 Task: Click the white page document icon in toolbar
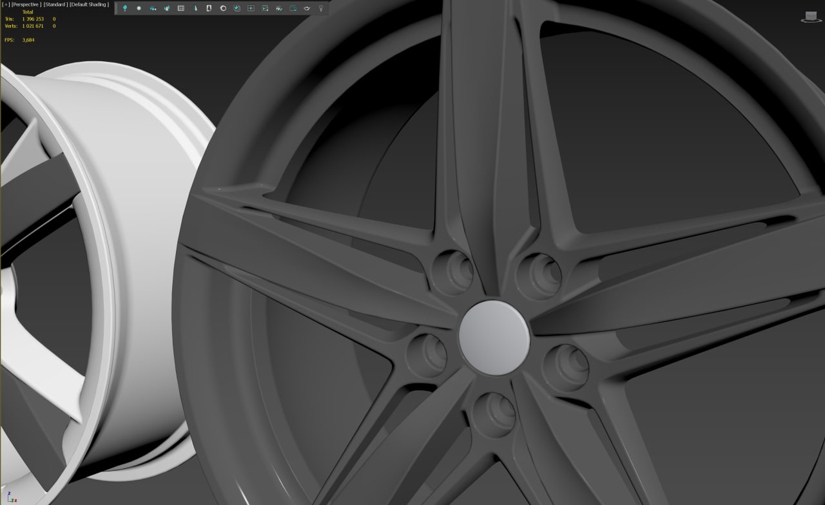(x=209, y=8)
